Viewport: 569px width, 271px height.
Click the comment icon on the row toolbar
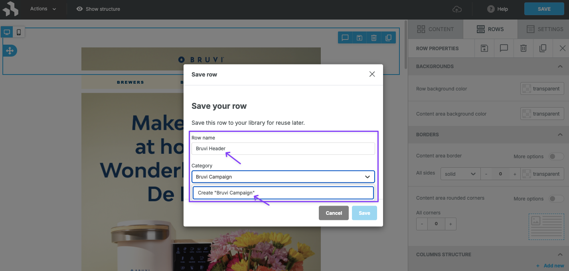(345, 37)
